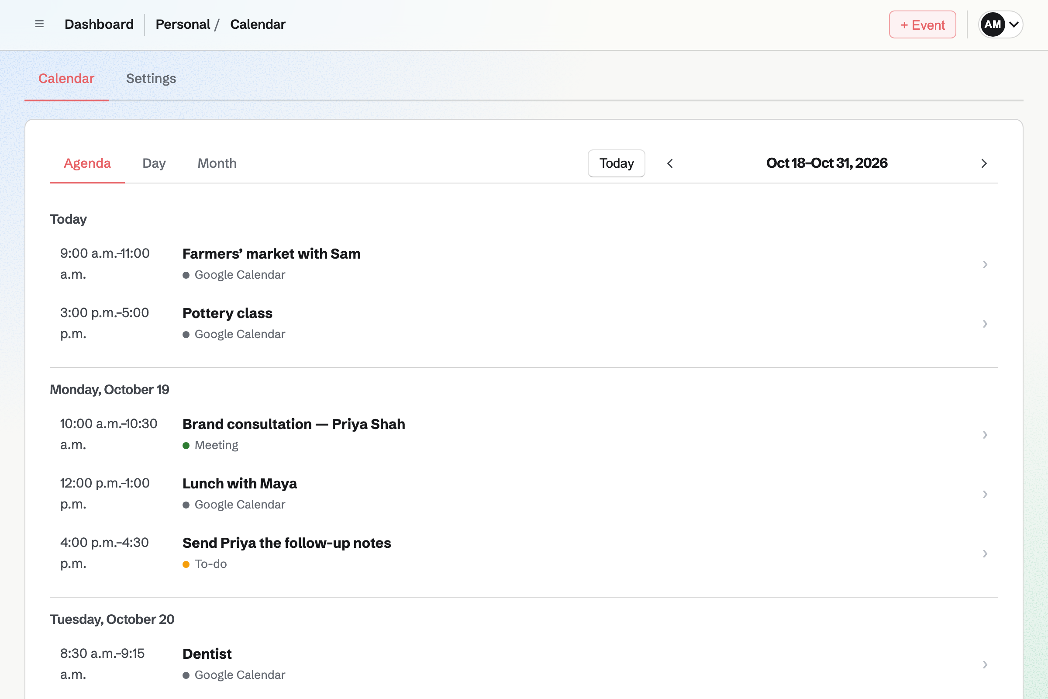This screenshot has width=1048, height=699.
Task: Open Brand consultation — Priya Shah event
Action: 293,424
